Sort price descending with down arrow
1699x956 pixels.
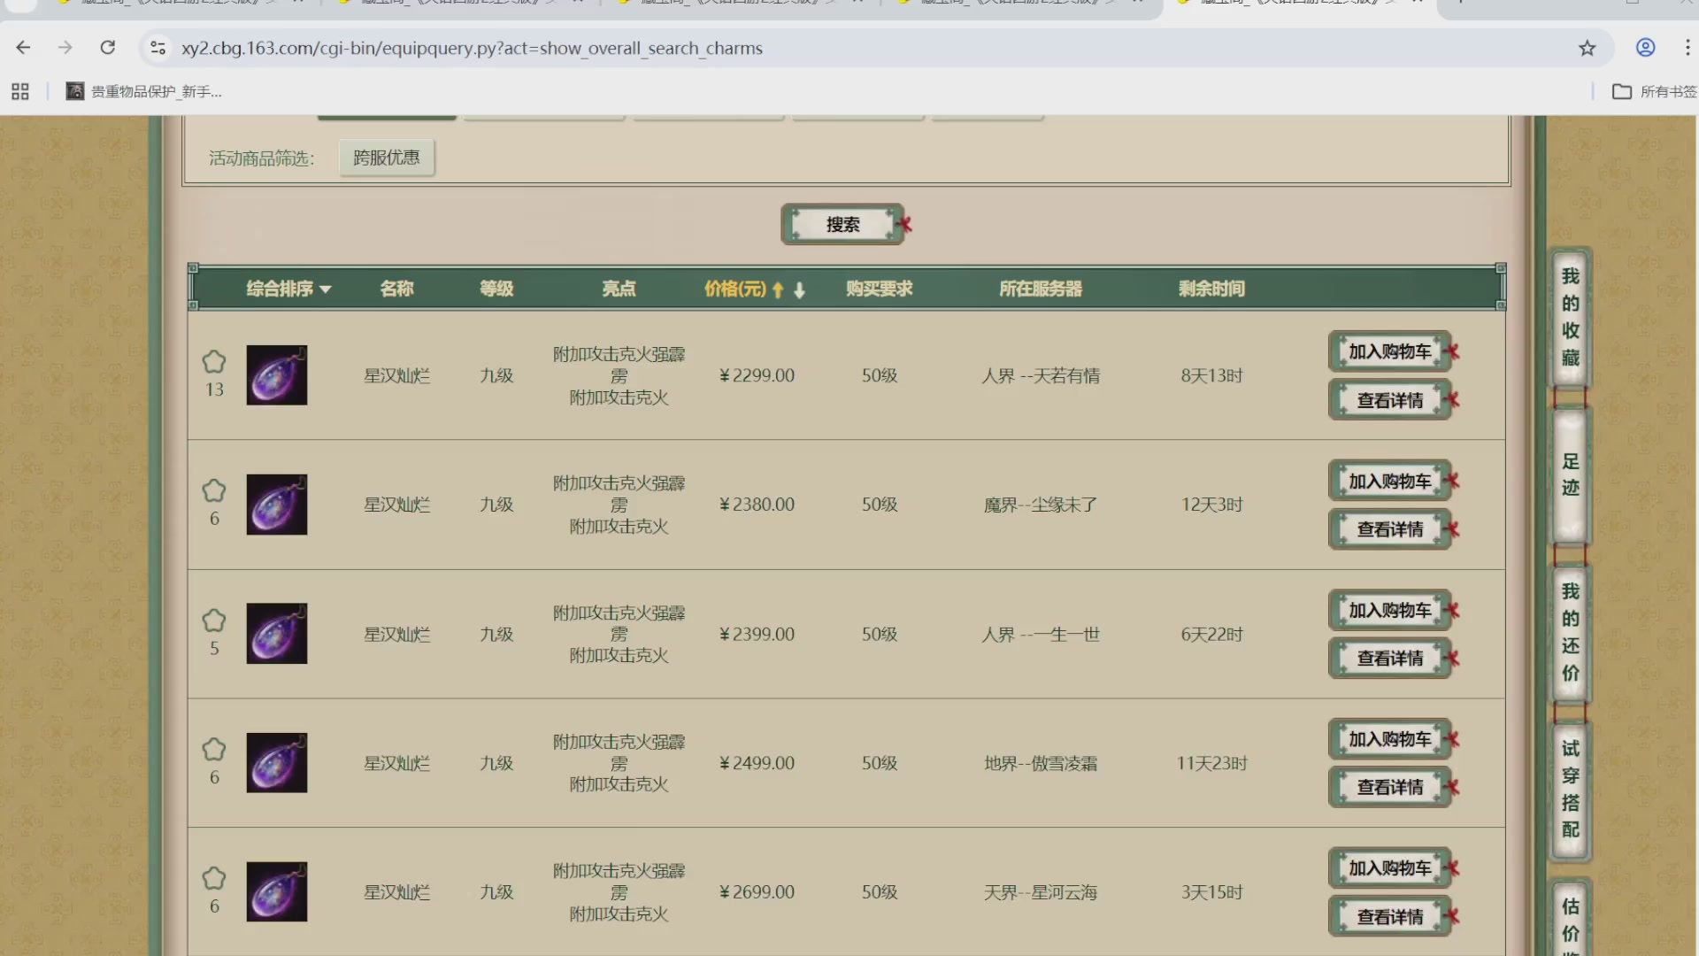[799, 289]
